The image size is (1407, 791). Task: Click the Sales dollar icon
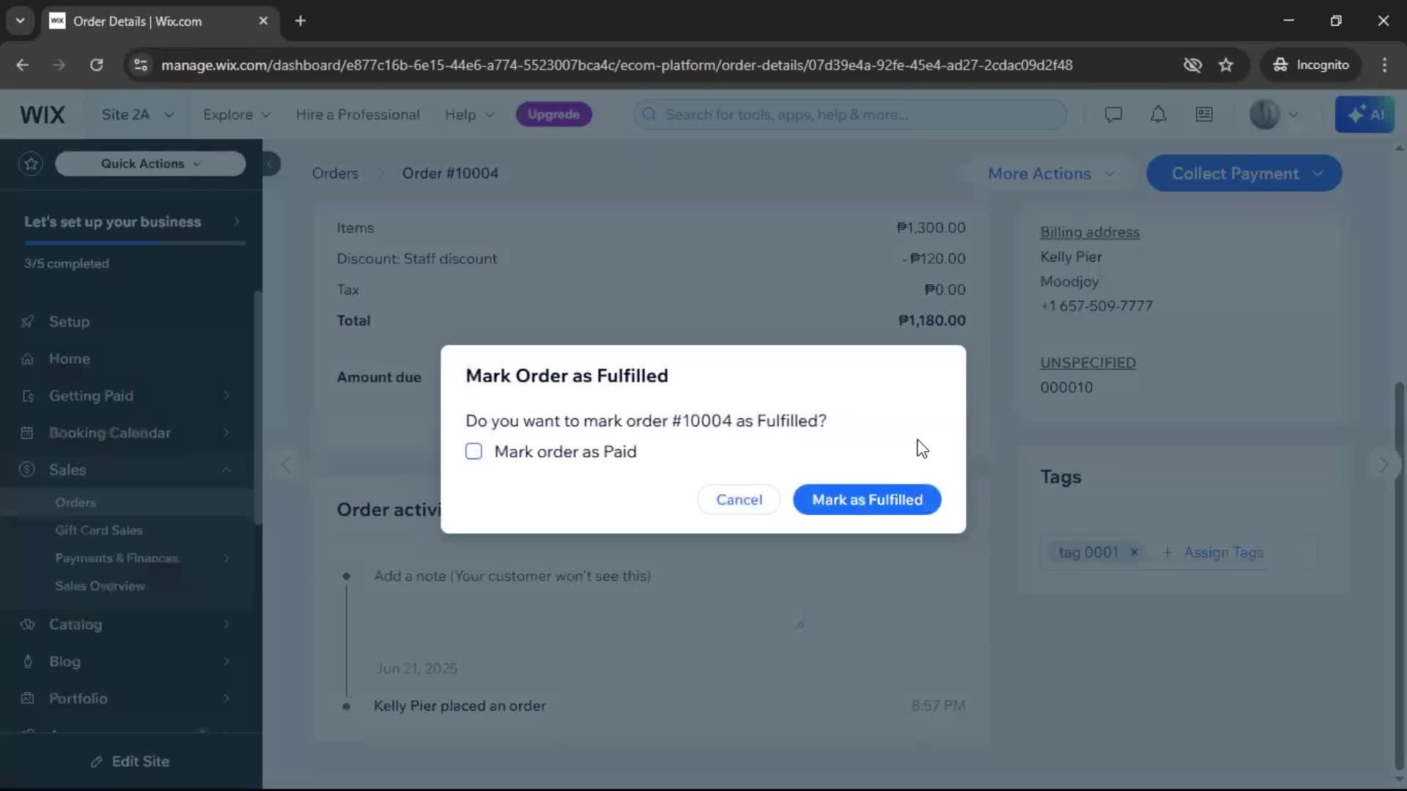tap(27, 469)
